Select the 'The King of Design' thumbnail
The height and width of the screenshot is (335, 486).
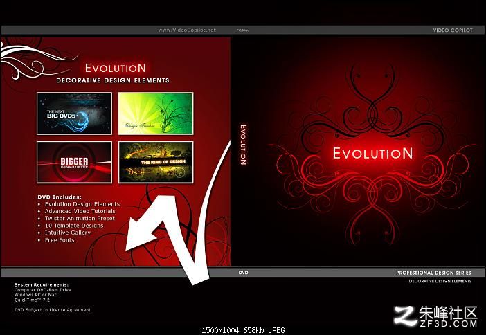156,162
